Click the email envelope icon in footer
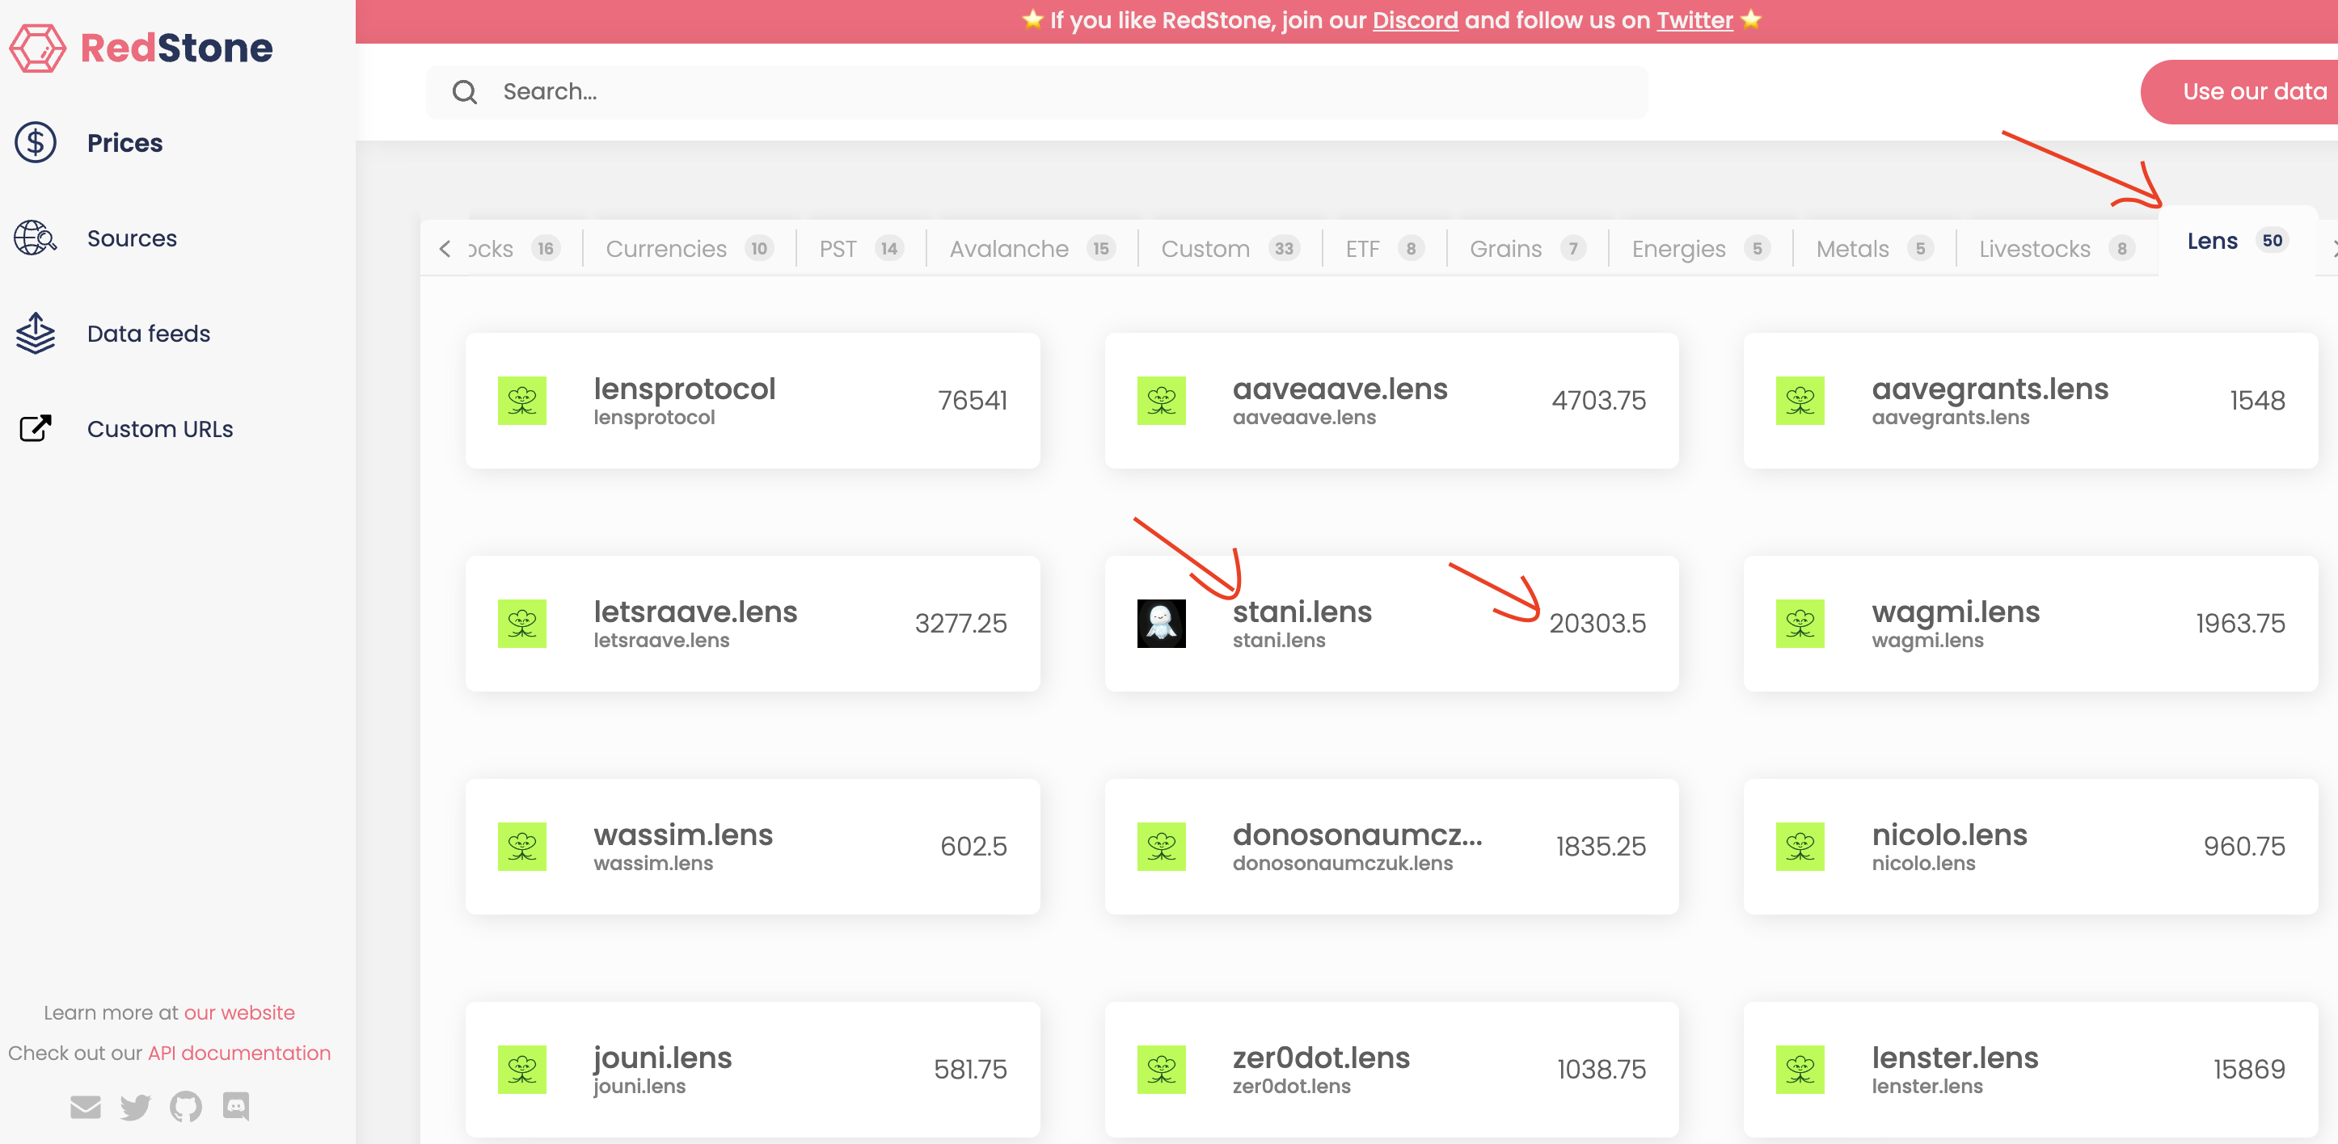 coord(86,1106)
